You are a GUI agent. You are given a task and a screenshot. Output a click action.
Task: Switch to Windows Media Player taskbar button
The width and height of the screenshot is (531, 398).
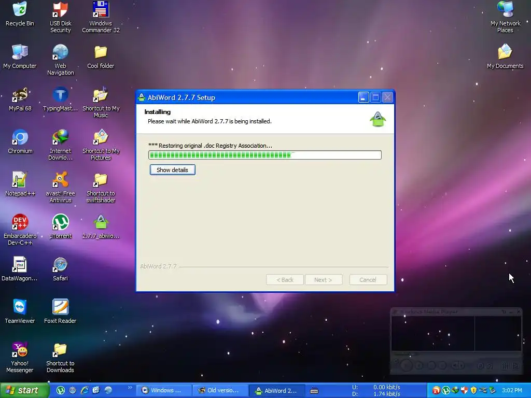point(163,390)
